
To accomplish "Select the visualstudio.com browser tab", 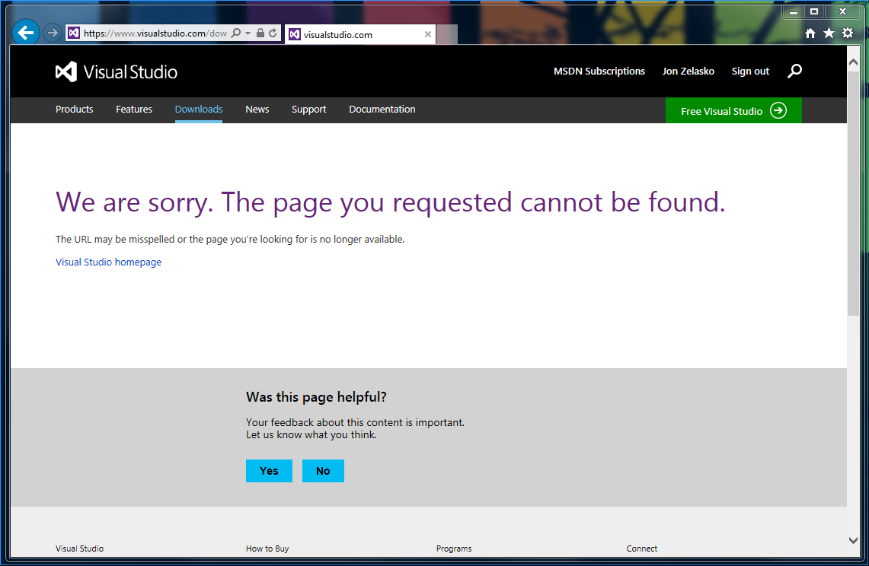I will pos(360,34).
